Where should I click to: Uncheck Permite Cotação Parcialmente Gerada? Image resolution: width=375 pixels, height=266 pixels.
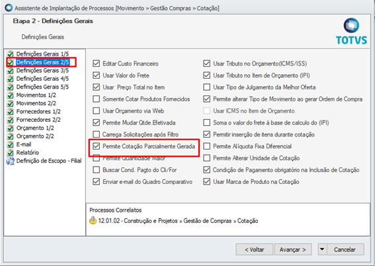[x=96, y=146]
